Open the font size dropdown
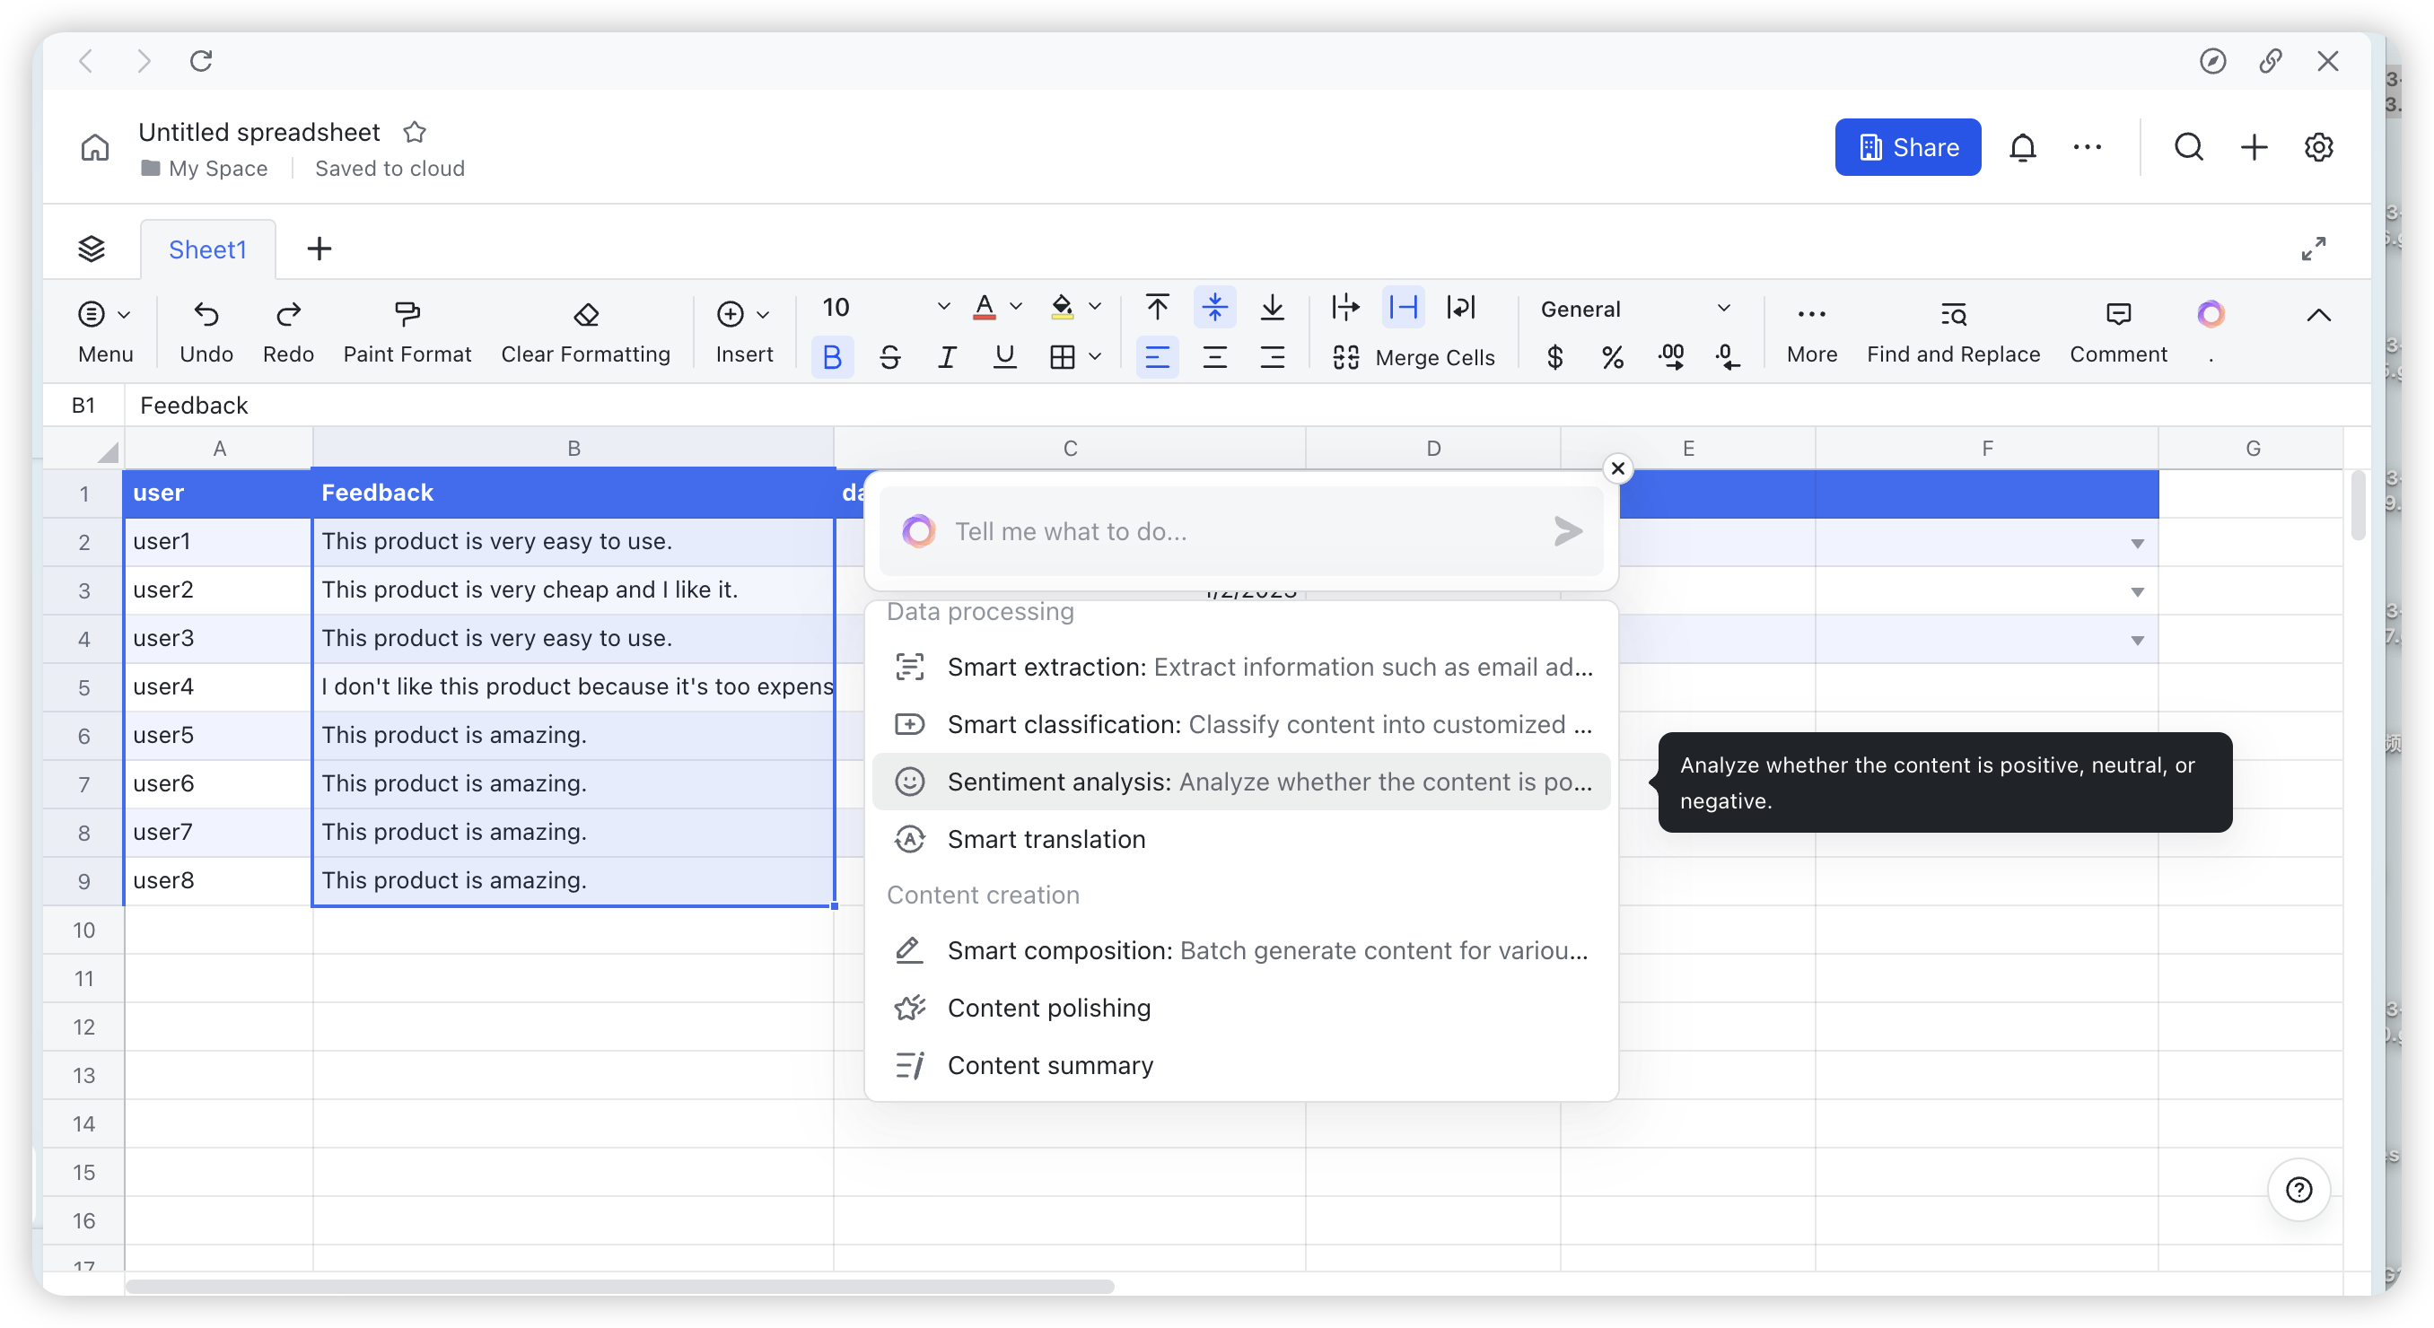2434x1328 pixels. pyautogui.click(x=943, y=307)
